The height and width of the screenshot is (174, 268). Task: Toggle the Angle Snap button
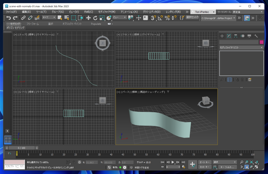[160, 18]
